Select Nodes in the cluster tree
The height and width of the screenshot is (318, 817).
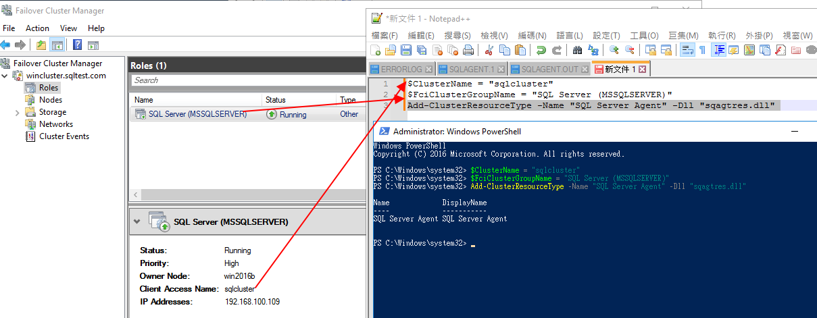tap(51, 100)
